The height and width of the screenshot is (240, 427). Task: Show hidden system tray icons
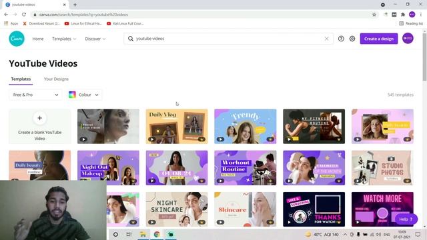345,234
